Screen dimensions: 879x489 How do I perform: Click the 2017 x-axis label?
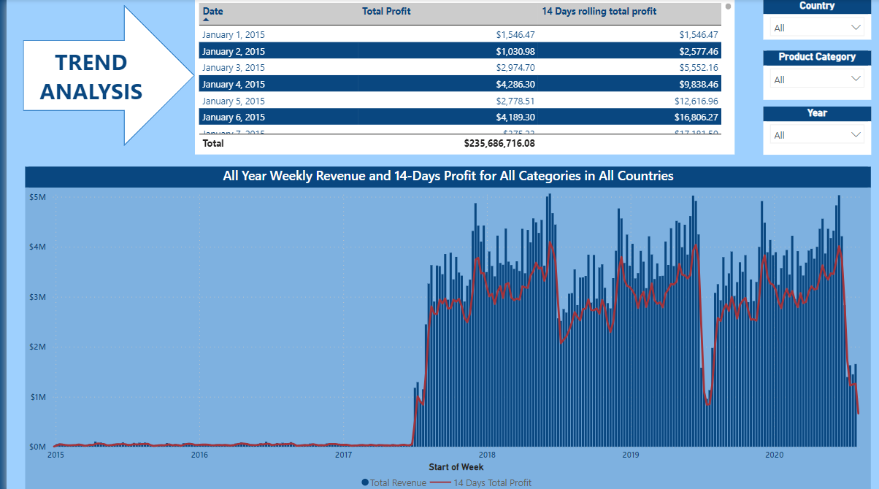pyautogui.click(x=343, y=455)
